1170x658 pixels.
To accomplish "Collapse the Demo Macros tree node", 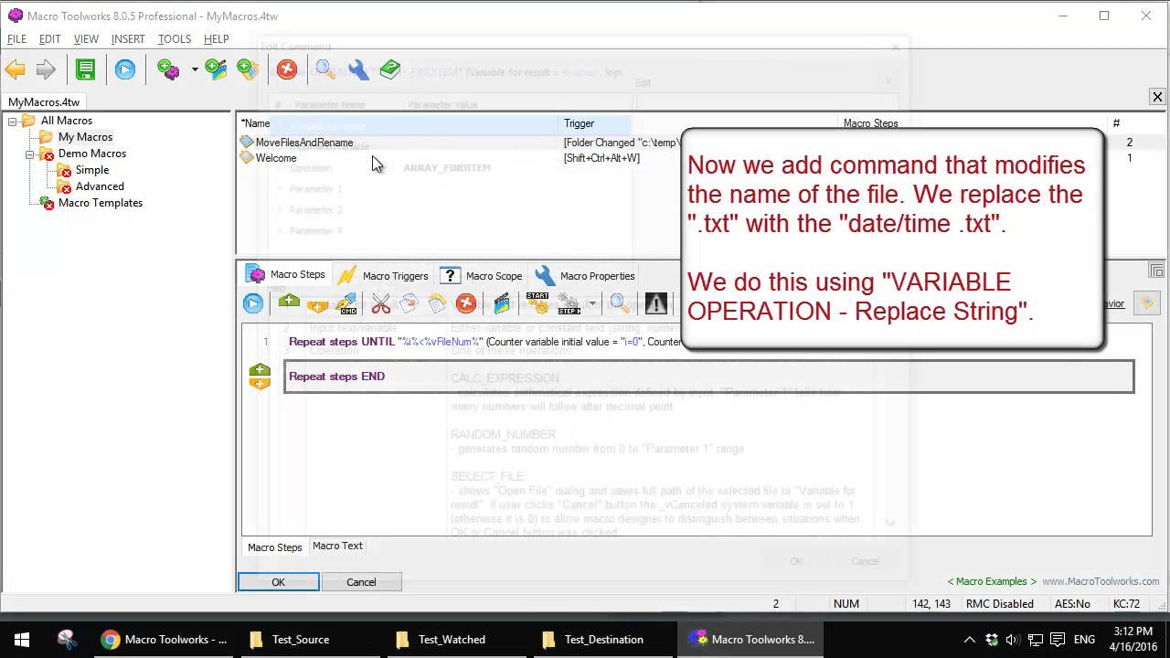I will coord(29,154).
